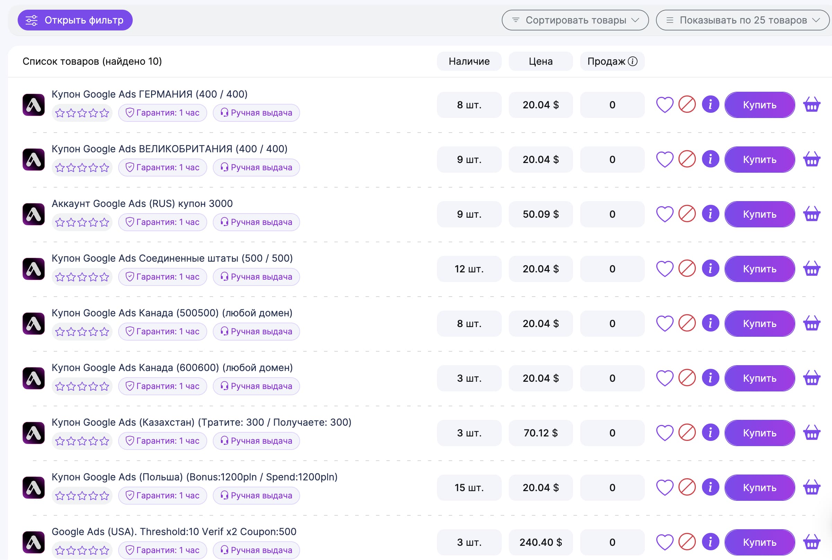Block the Канада (500500) coupon listing
This screenshot has height=560, width=832.
tap(687, 323)
